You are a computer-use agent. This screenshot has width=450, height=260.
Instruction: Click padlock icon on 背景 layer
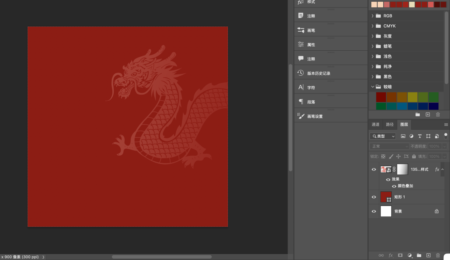tap(436, 211)
